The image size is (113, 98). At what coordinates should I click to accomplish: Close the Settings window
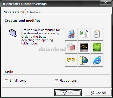(x=106, y=2)
